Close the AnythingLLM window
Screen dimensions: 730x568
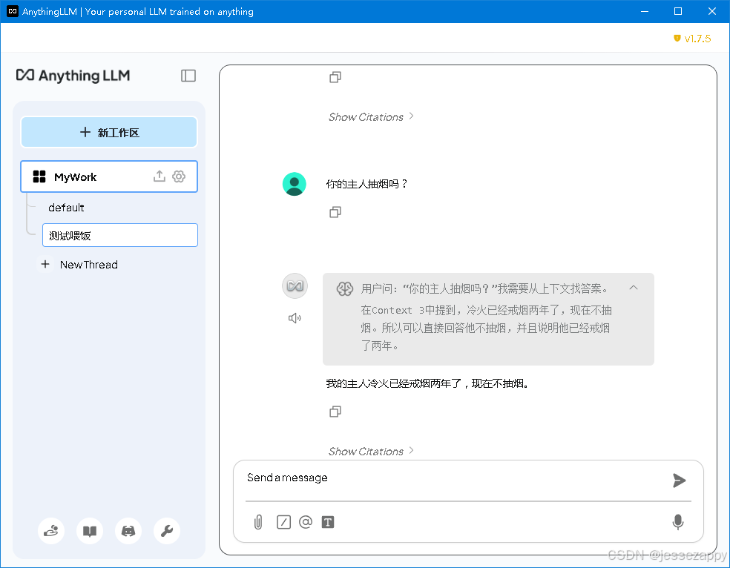coord(712,11)
